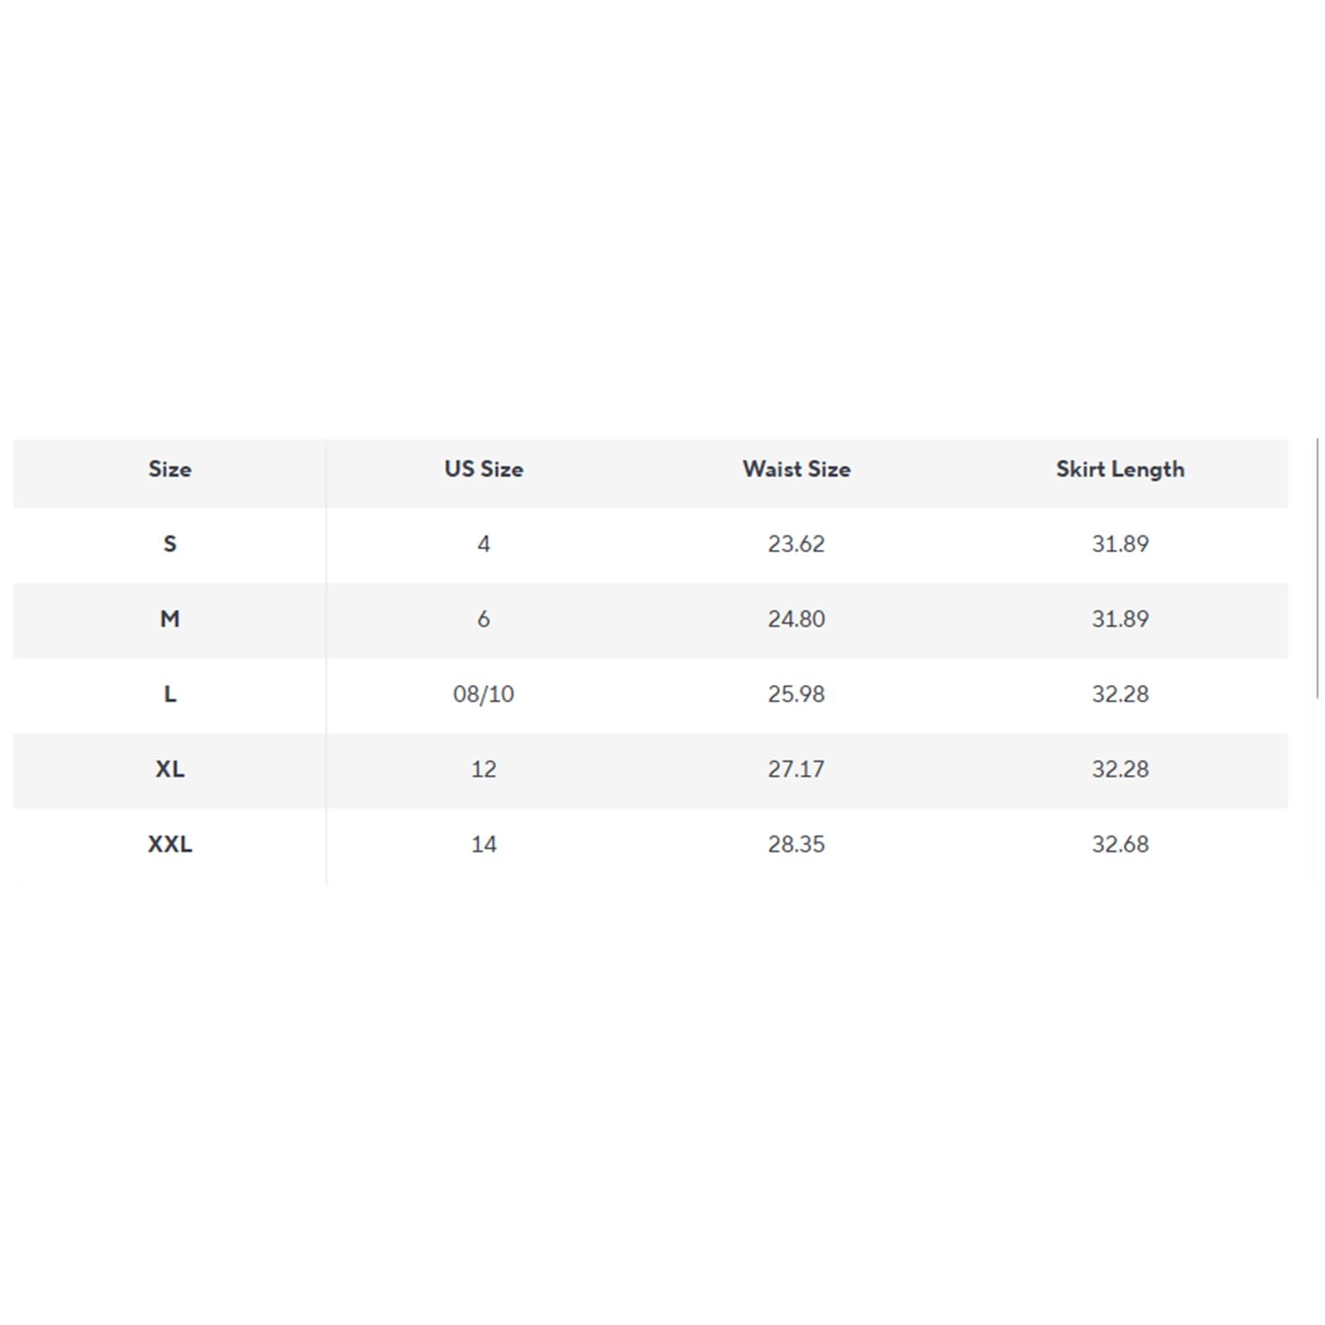Select the XL size row label
This screenshot has width=1325, height=1325.
(170, 769)
